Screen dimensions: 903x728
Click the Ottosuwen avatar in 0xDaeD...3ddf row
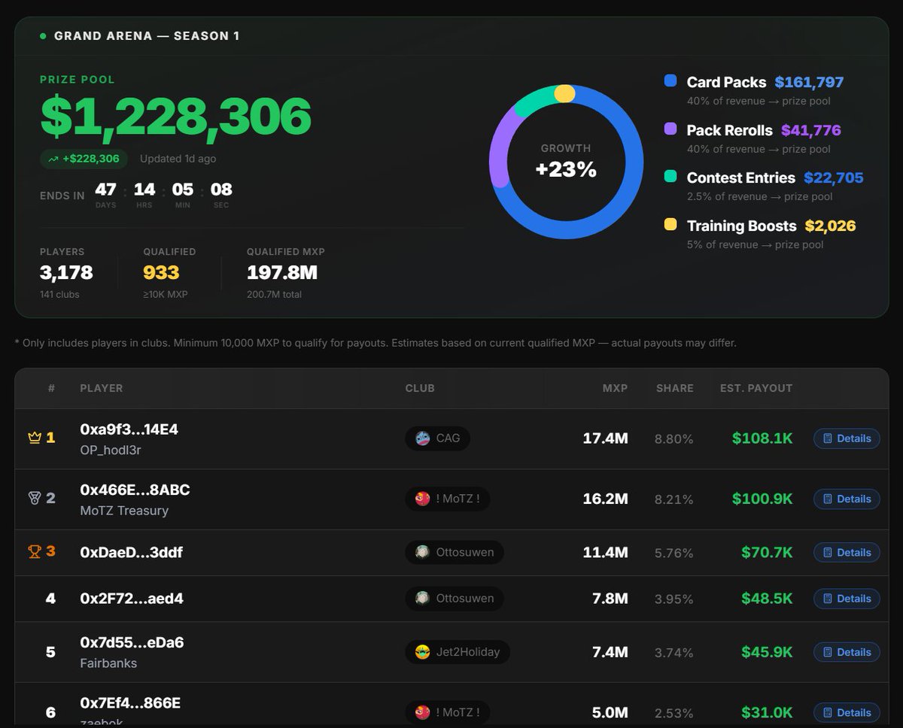(422, 552)
